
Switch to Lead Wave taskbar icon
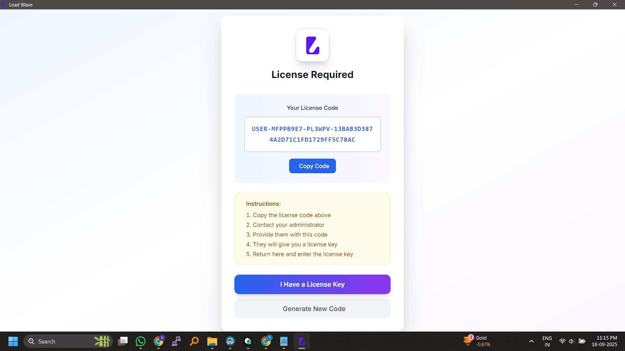tap(302, 341)
